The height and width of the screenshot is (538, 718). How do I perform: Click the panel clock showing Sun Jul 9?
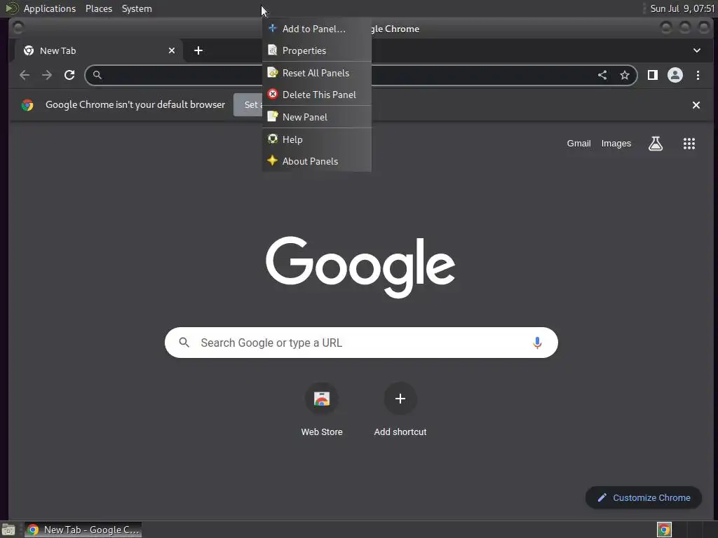click(x=682, y=8)
